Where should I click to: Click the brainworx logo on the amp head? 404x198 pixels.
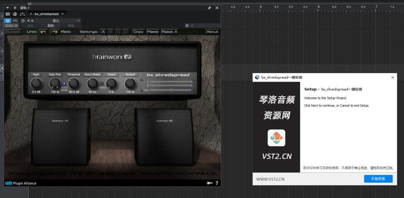(x=112, y=57)
